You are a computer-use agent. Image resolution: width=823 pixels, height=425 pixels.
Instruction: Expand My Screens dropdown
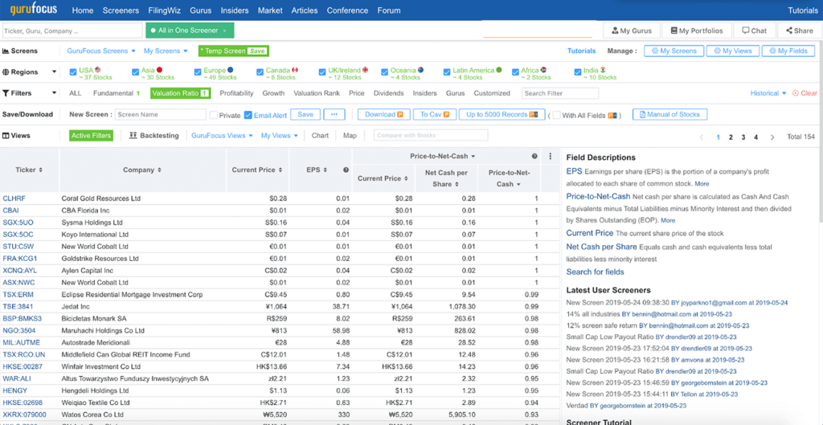[x=166, y=51]
